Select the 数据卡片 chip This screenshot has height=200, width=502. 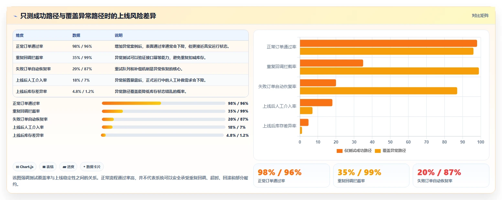(x=92, y=167)
